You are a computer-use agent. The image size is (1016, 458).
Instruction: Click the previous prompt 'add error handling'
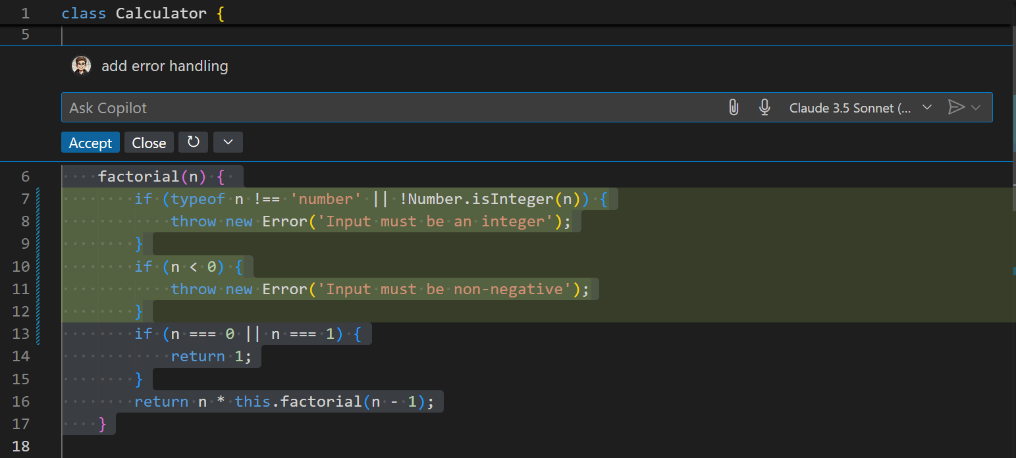tap(165, 65)
